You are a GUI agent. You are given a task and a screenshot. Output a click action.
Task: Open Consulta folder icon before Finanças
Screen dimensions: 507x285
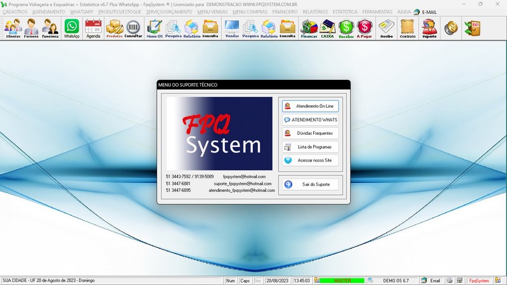point(288,28)
